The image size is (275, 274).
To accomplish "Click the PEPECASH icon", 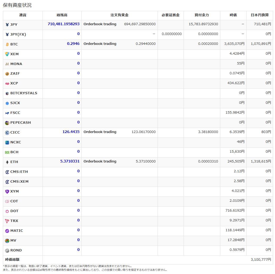I will (x=7, y=123).
